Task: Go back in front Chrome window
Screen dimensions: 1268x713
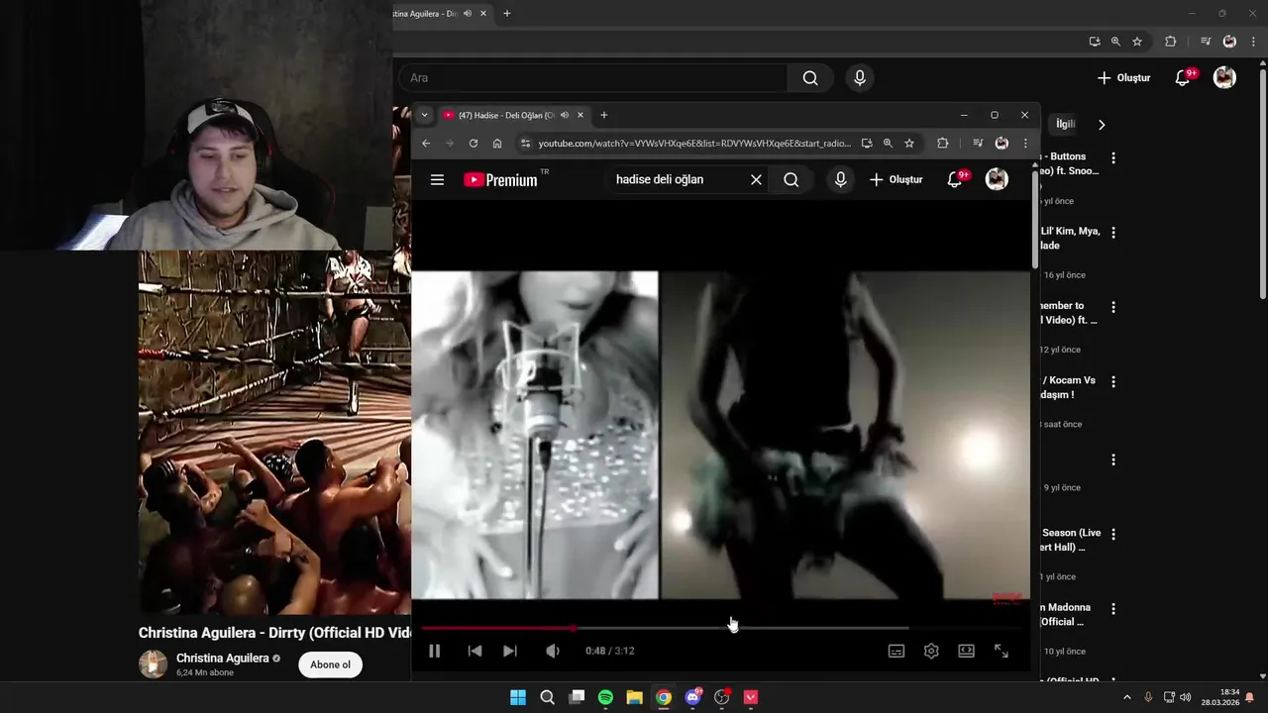Action: pyautogui.click(x=426, y=144)
